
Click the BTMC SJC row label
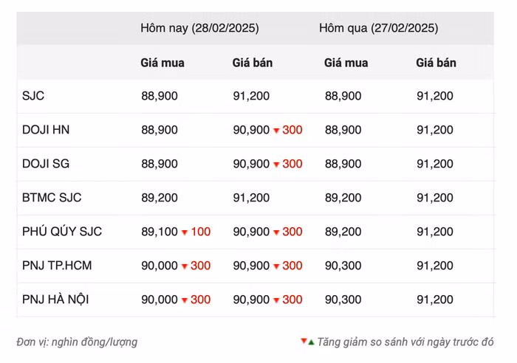(52, 198)
